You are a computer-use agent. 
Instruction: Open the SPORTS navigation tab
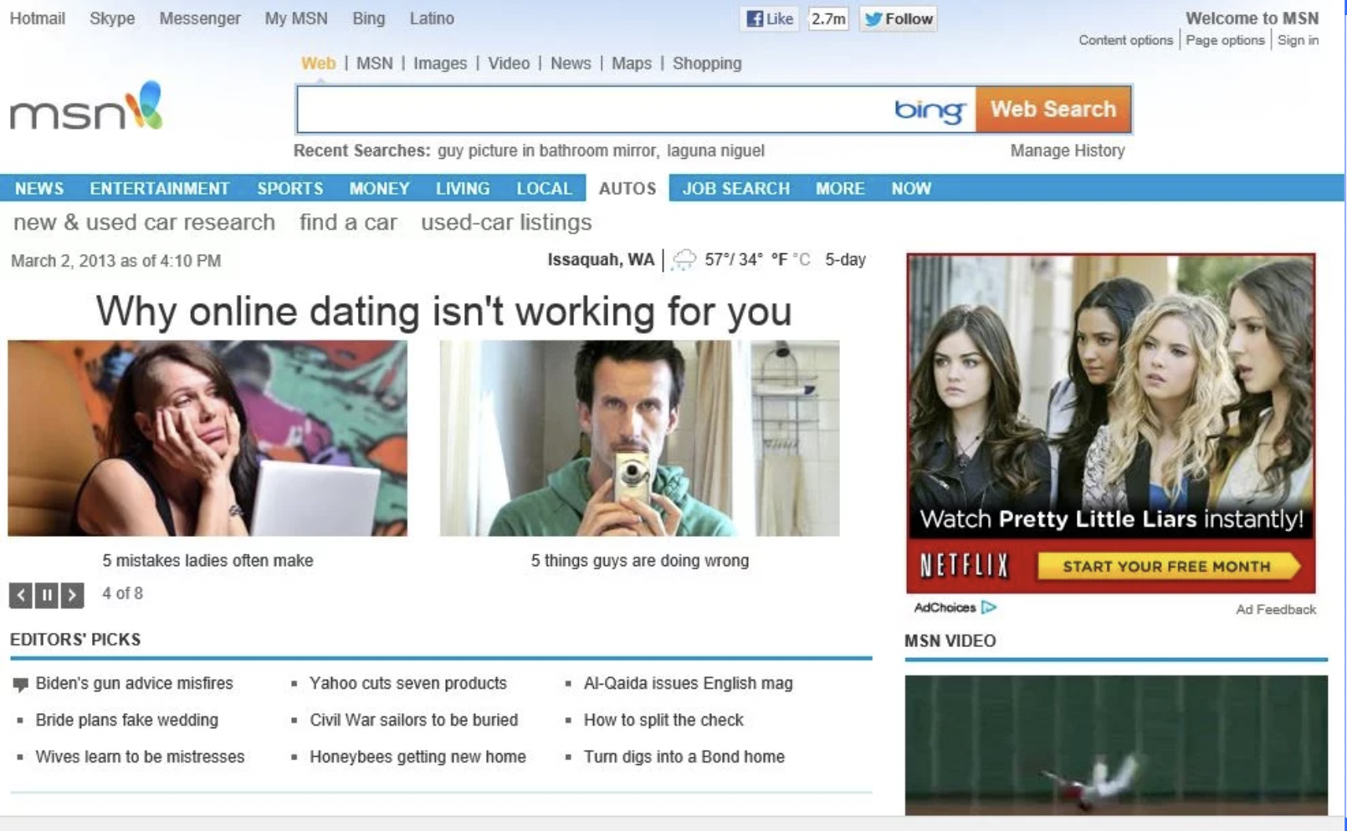(x=290, y=188)
